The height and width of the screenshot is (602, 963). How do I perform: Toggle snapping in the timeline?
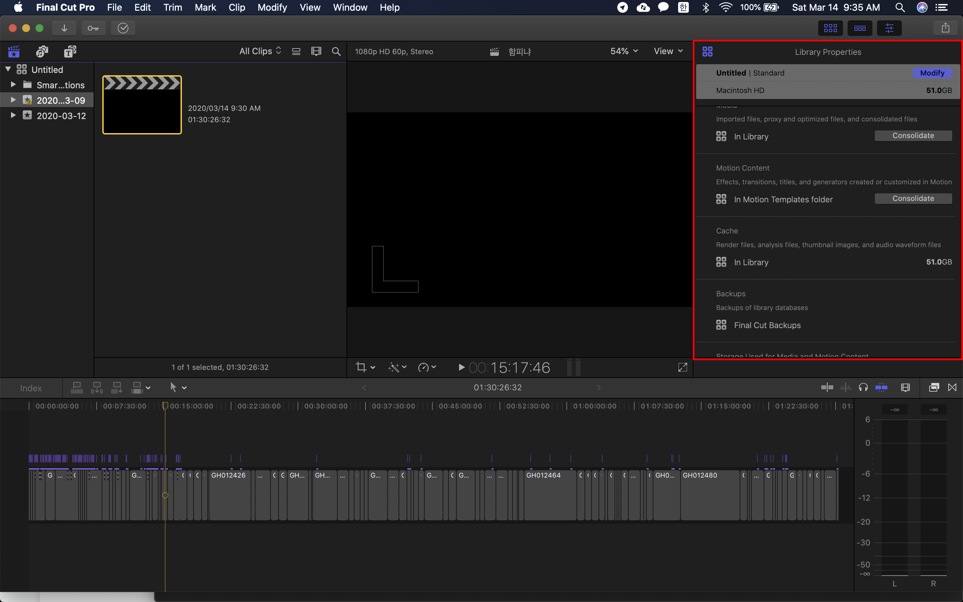coord(881,387)
